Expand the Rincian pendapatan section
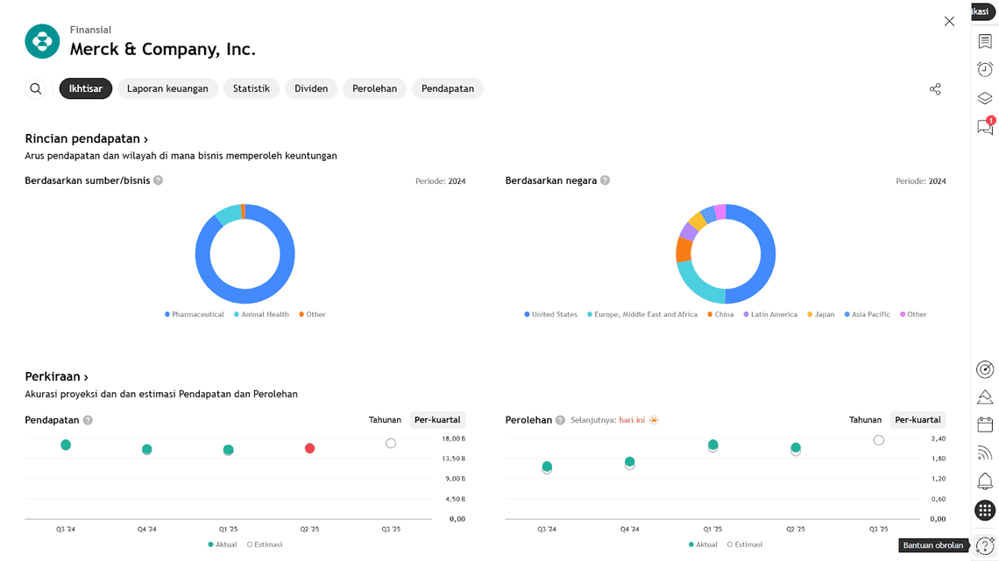 coord(87,139)
